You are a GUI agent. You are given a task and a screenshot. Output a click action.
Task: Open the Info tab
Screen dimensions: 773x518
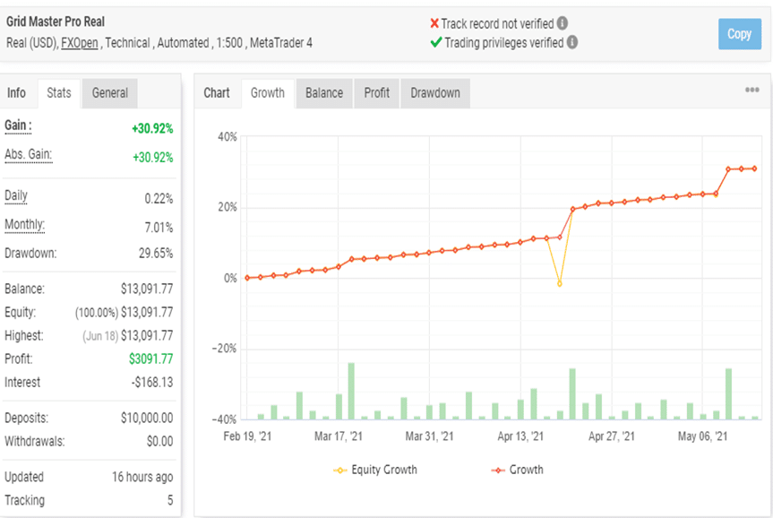(x=16, y=92)
